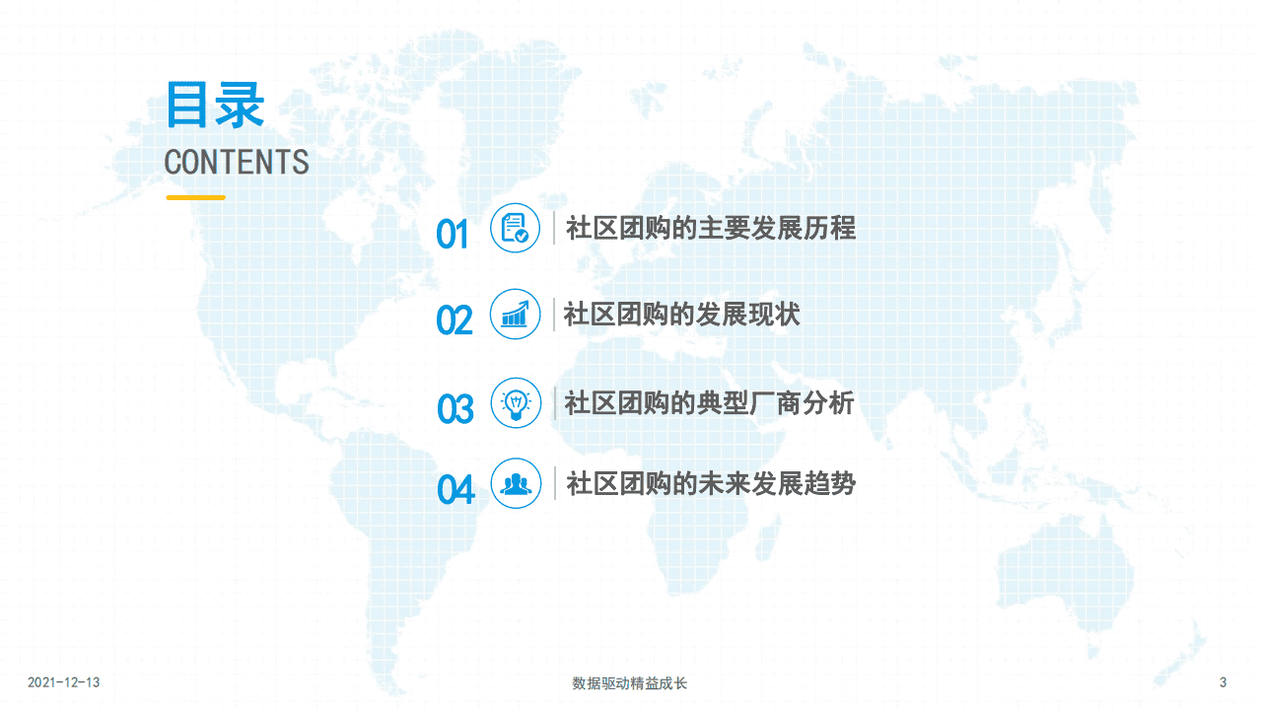1261x709 pixels.
Task: Select the team silhouette icon in last row
Action: click(515, 483)
